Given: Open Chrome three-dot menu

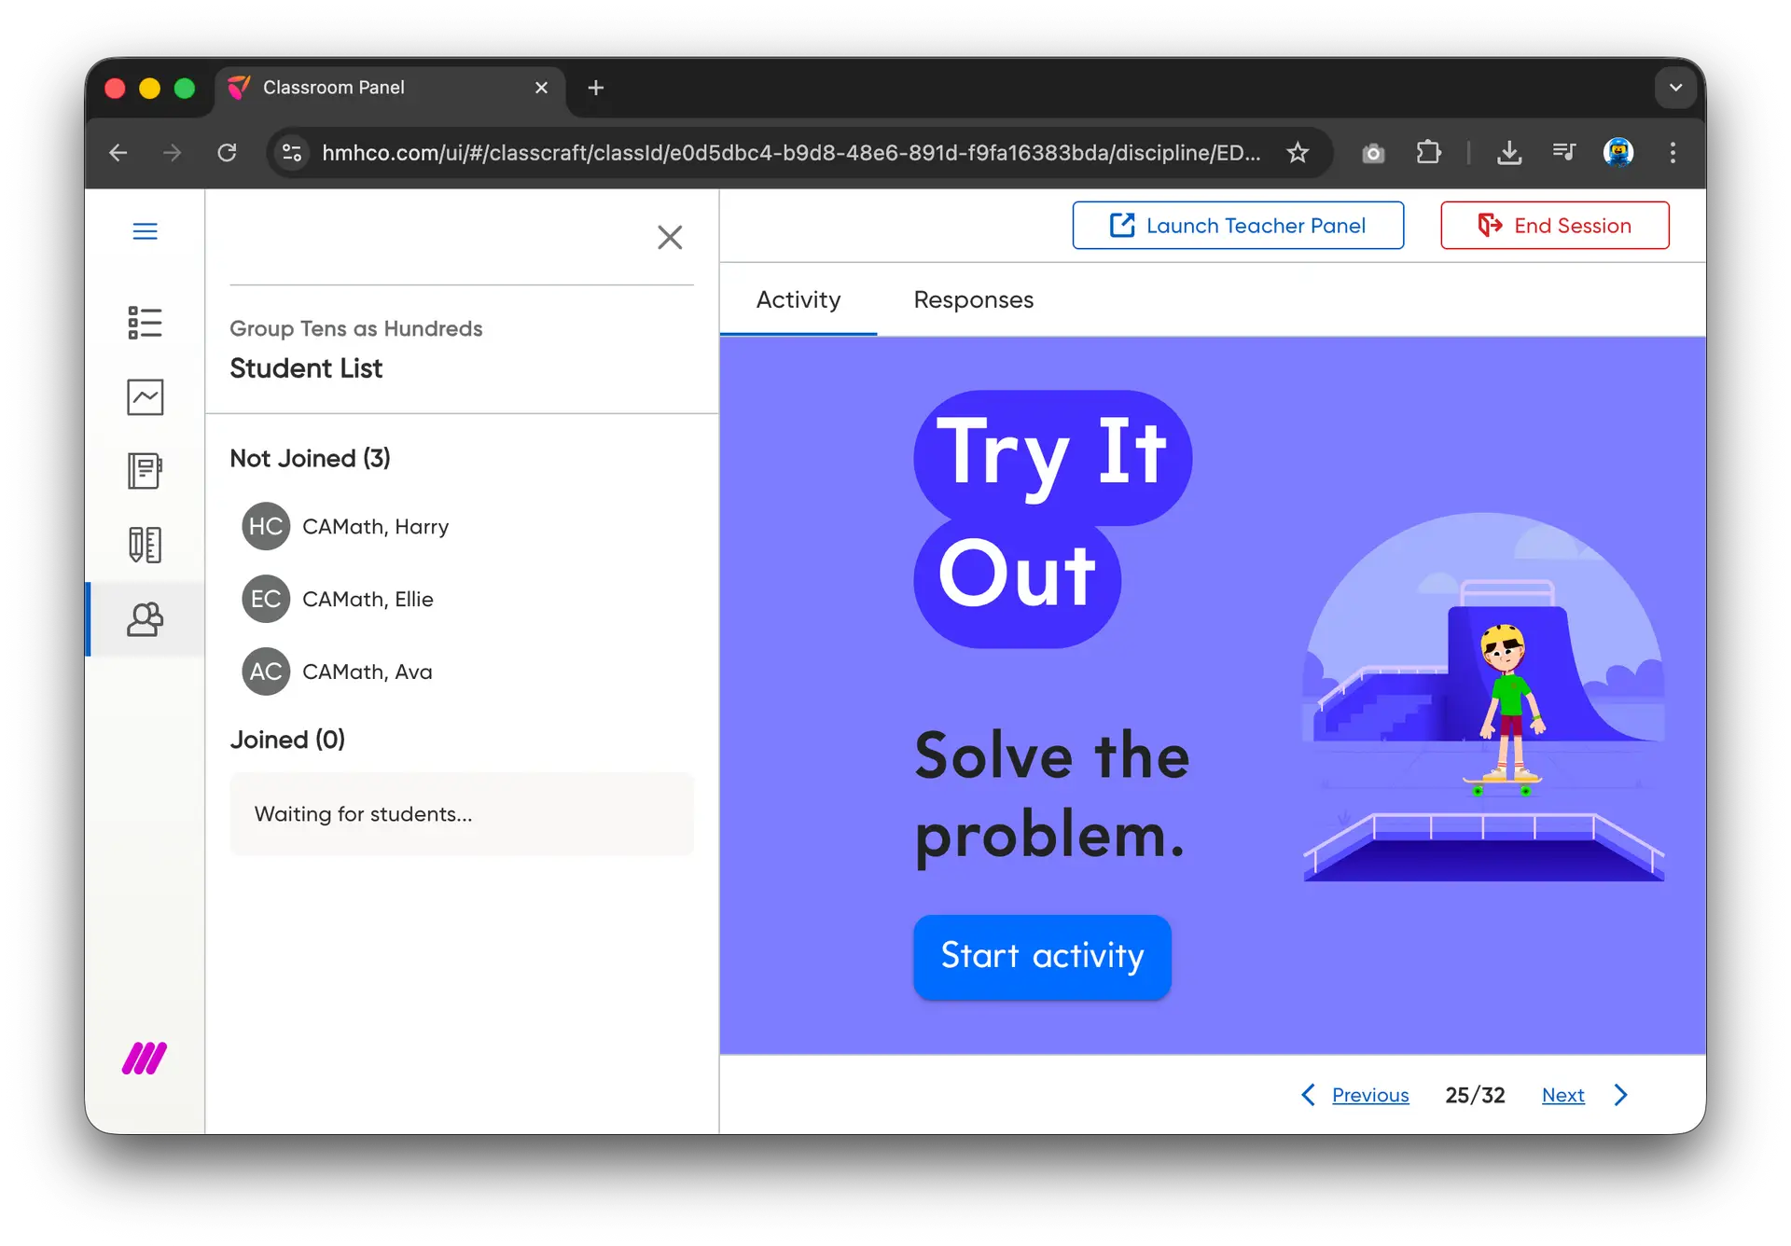Looking at the screenshot, I should (1673, 152).
